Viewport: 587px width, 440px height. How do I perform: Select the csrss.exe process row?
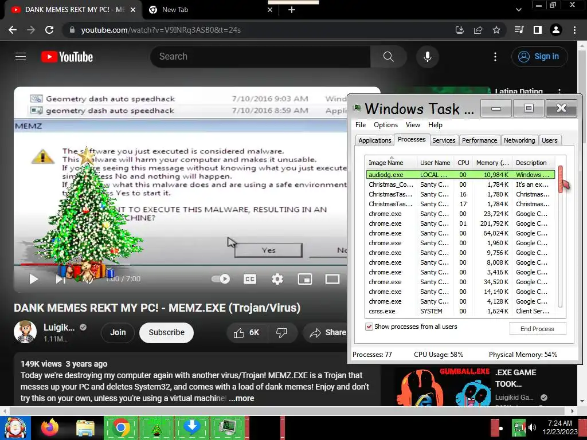click(460, 311)
